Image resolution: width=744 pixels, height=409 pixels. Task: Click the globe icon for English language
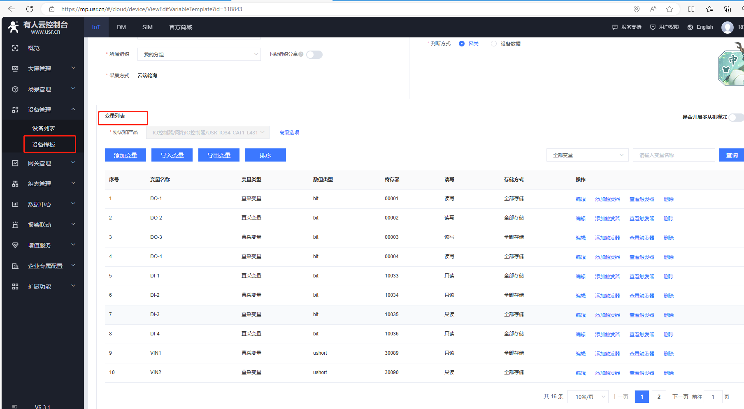point(690,27)
